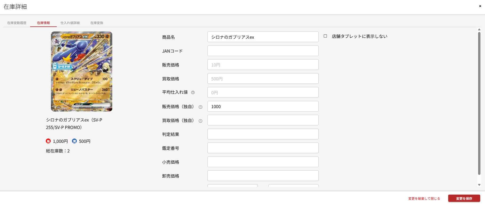Click the 販売価格（独自） field with 1000

click(x=263, y=106)
